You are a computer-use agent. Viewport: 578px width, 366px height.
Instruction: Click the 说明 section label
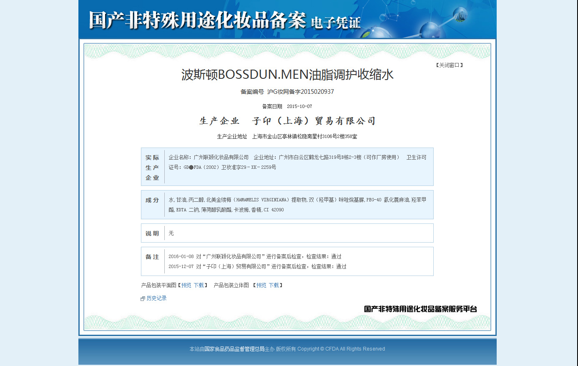coord(152,233)
